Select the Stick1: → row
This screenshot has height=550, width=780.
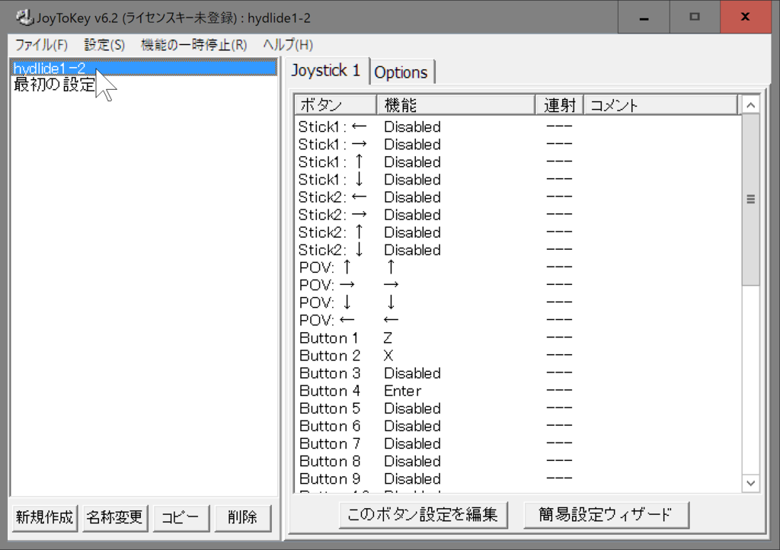517,144
